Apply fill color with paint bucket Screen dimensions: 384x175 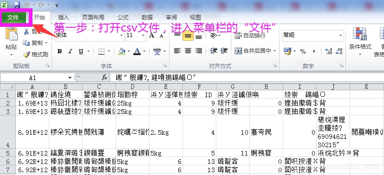click(x=122, y=51)
